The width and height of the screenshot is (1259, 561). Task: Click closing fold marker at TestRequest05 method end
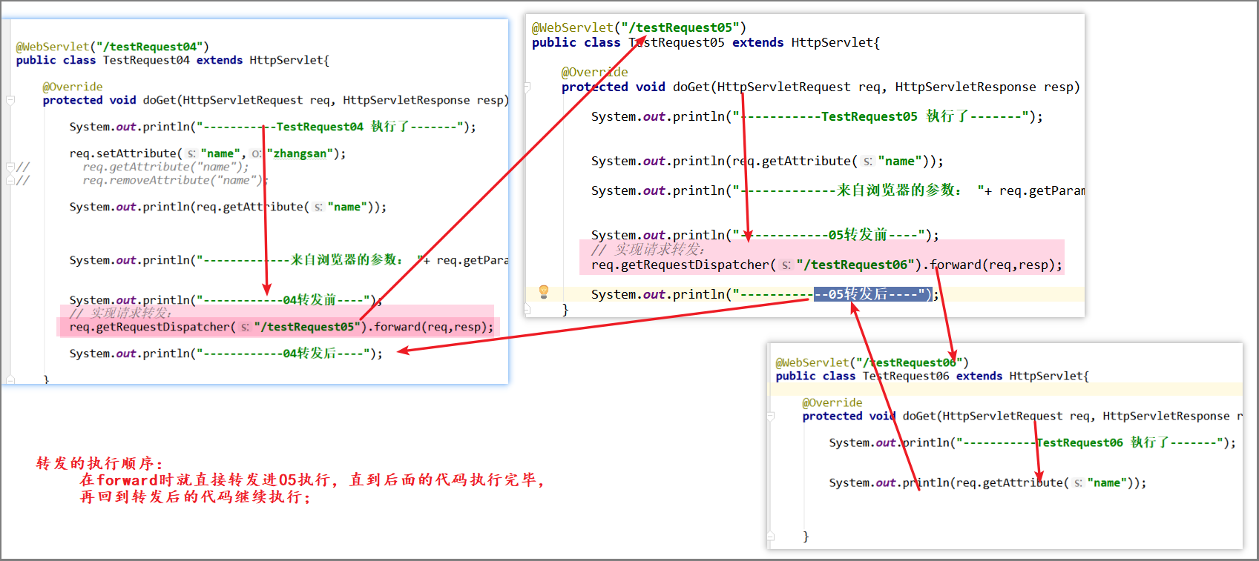(527, 309)
